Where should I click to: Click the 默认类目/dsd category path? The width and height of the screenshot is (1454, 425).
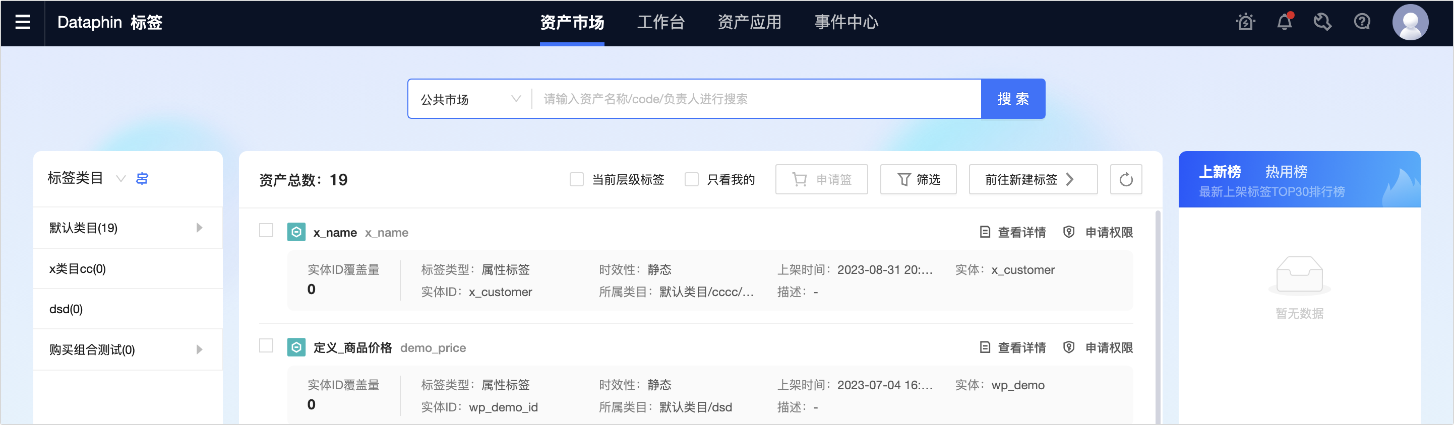click(695, 407)
